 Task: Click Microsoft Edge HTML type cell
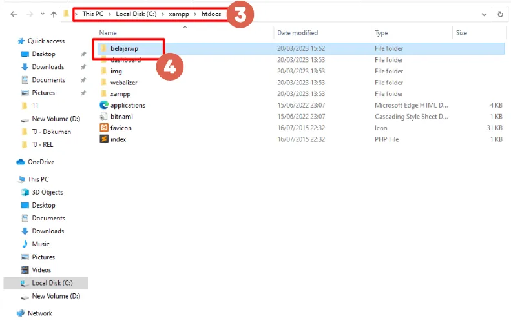click(412, 105)
